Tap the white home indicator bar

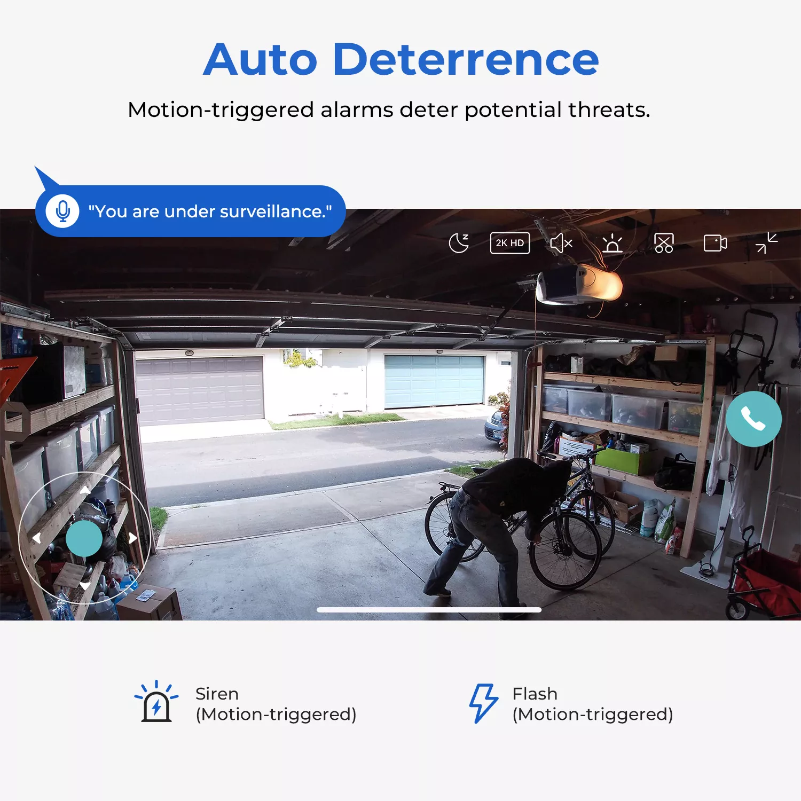(429, 609)
